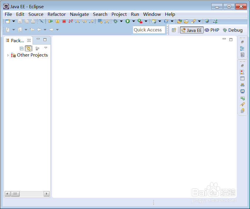The height and width of the screenshot is (209, 250).
Task: Open the External Tools dropdown arrow
Action: tap(146, 21)
